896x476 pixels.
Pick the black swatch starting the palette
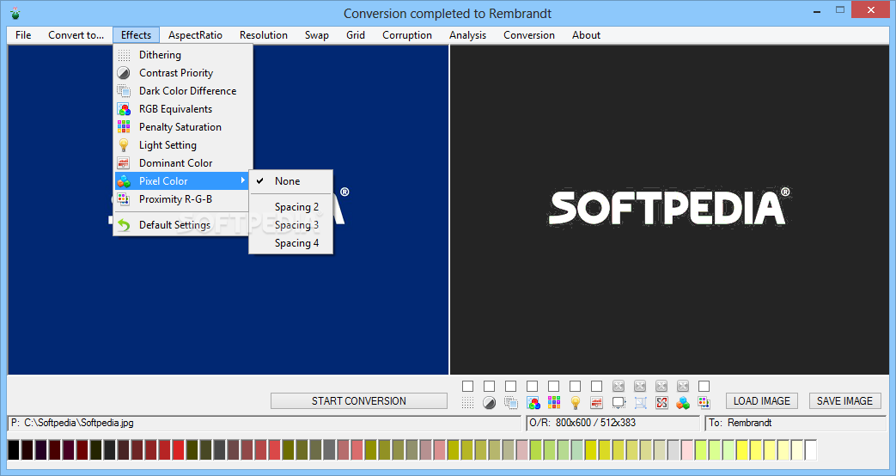(x=14, y=450)
